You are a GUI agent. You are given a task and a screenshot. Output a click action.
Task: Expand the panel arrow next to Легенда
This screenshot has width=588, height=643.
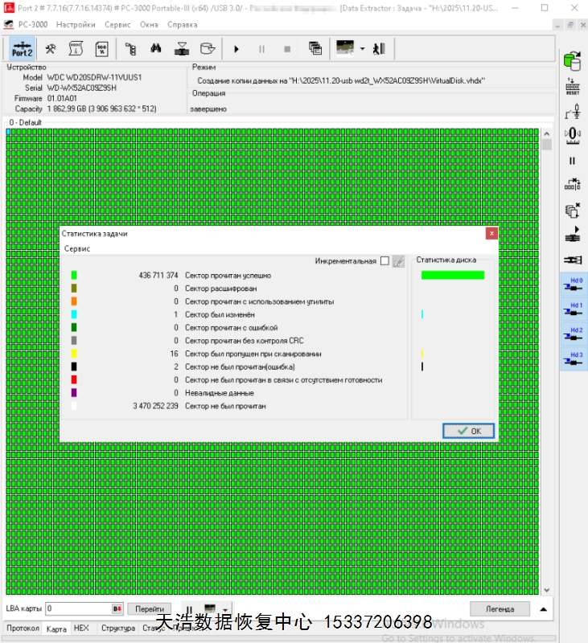click(544, 608)
